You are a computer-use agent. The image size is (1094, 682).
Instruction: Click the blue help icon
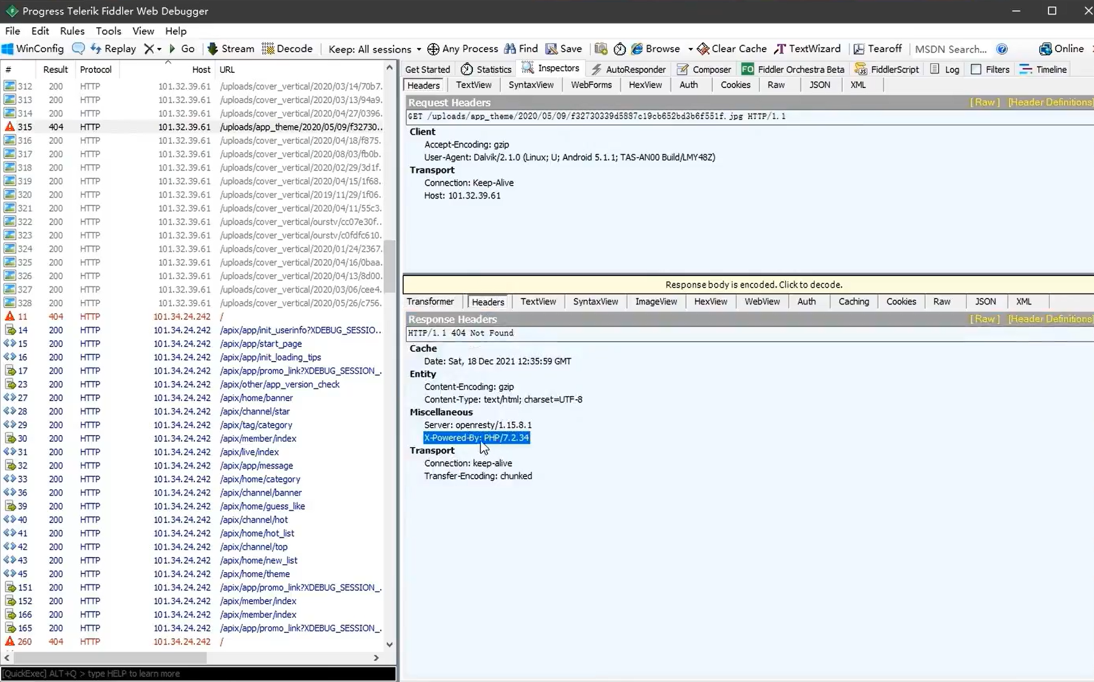pyautogui.click(x=1002, y=49)
